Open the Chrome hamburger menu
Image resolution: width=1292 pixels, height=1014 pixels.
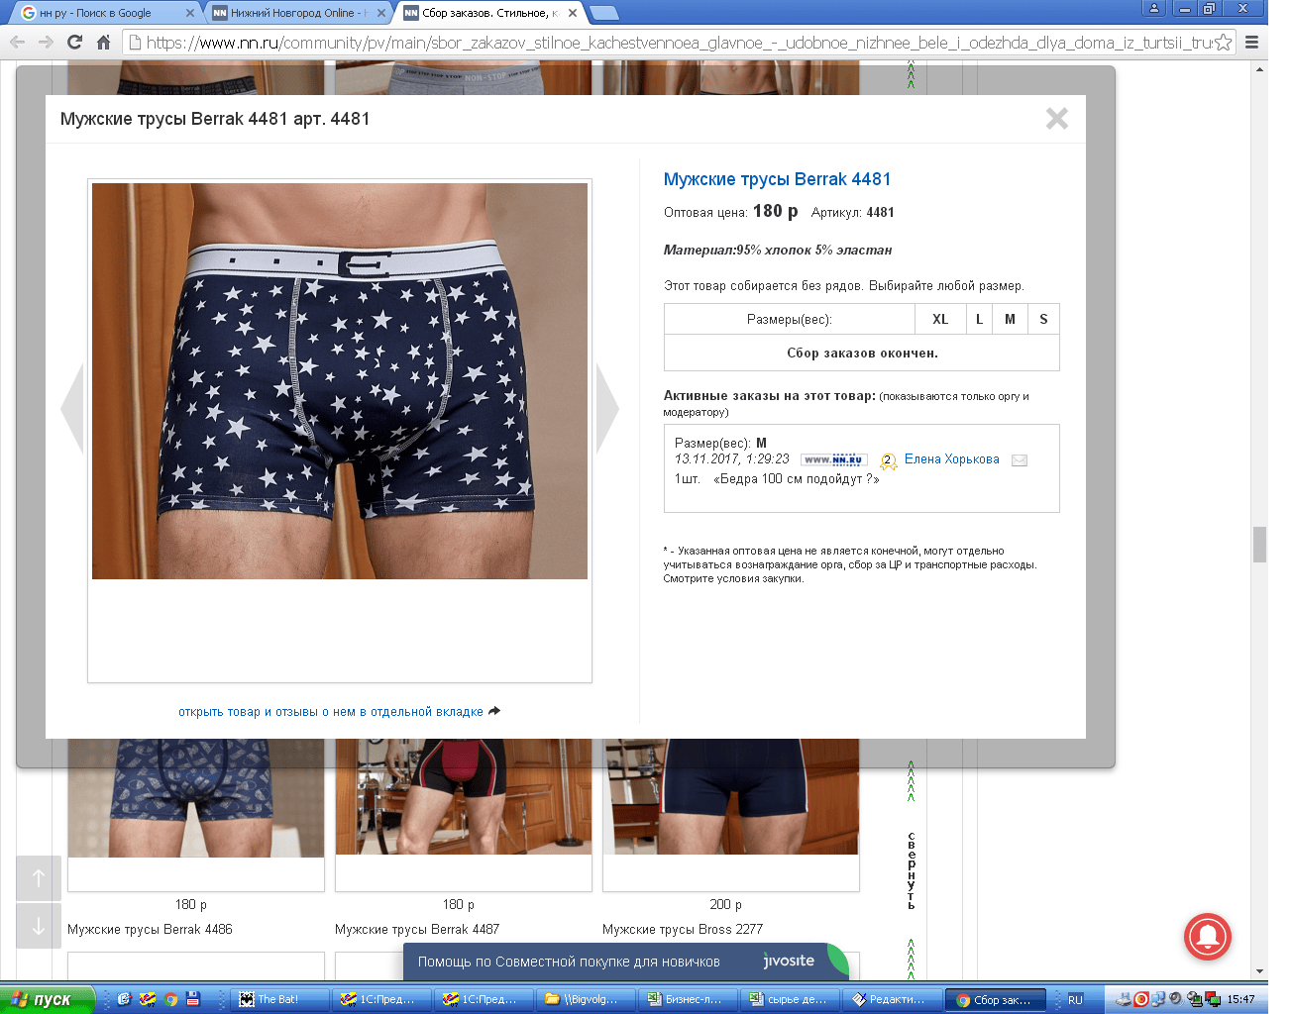[1251, 42]
